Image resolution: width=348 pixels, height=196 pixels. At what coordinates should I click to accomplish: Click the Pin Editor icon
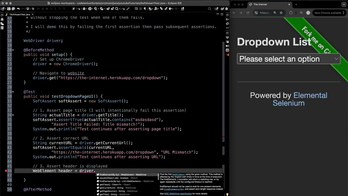point(182,9)
